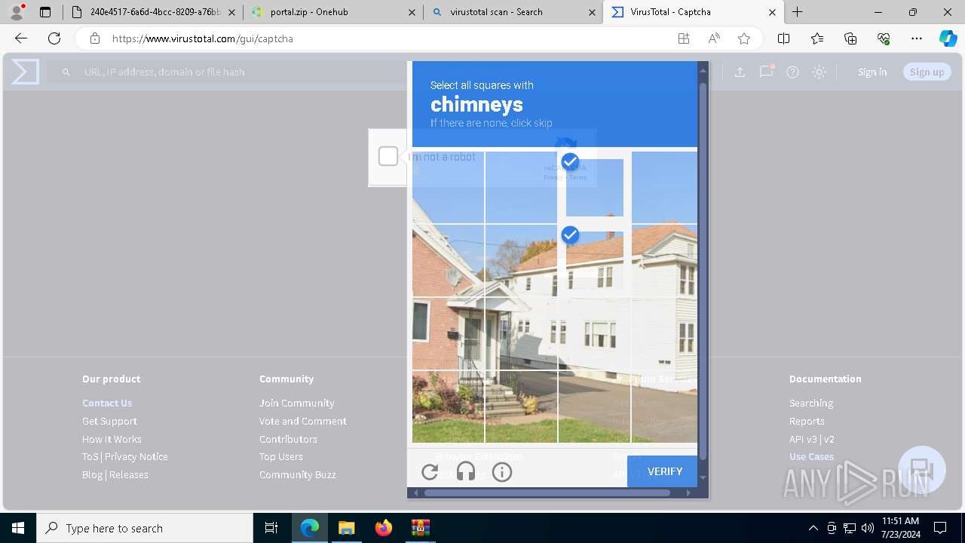
Task: Click the captcha frame horizontal scrollbar
Action: pos(547,492)
